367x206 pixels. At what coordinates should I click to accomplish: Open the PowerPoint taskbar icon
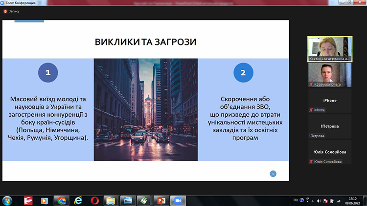click(x=161, y=201)
